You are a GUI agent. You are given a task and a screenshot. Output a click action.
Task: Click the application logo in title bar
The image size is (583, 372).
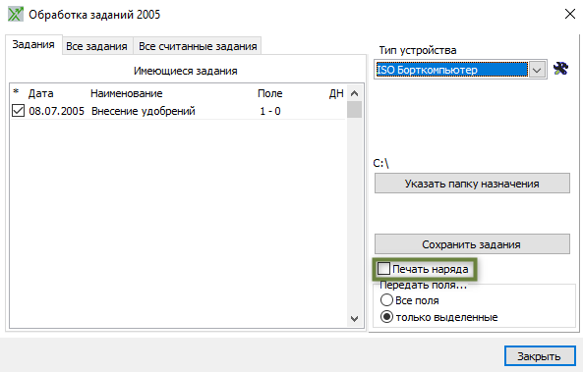(16, 15)
